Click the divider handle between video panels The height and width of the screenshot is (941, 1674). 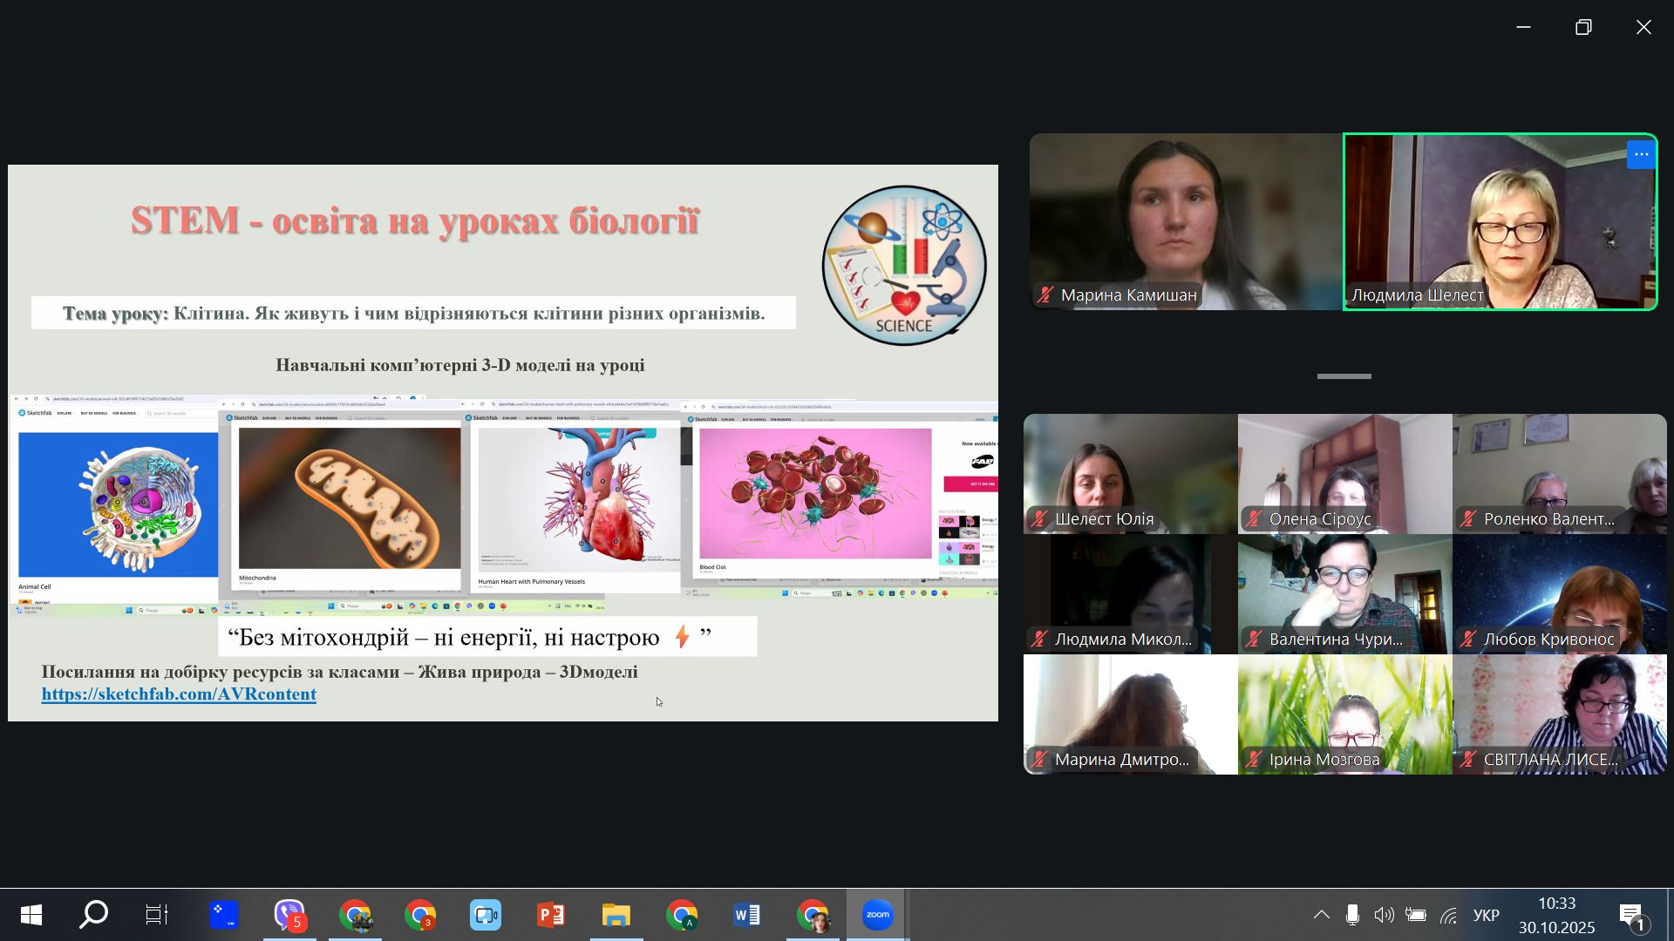1344,376
